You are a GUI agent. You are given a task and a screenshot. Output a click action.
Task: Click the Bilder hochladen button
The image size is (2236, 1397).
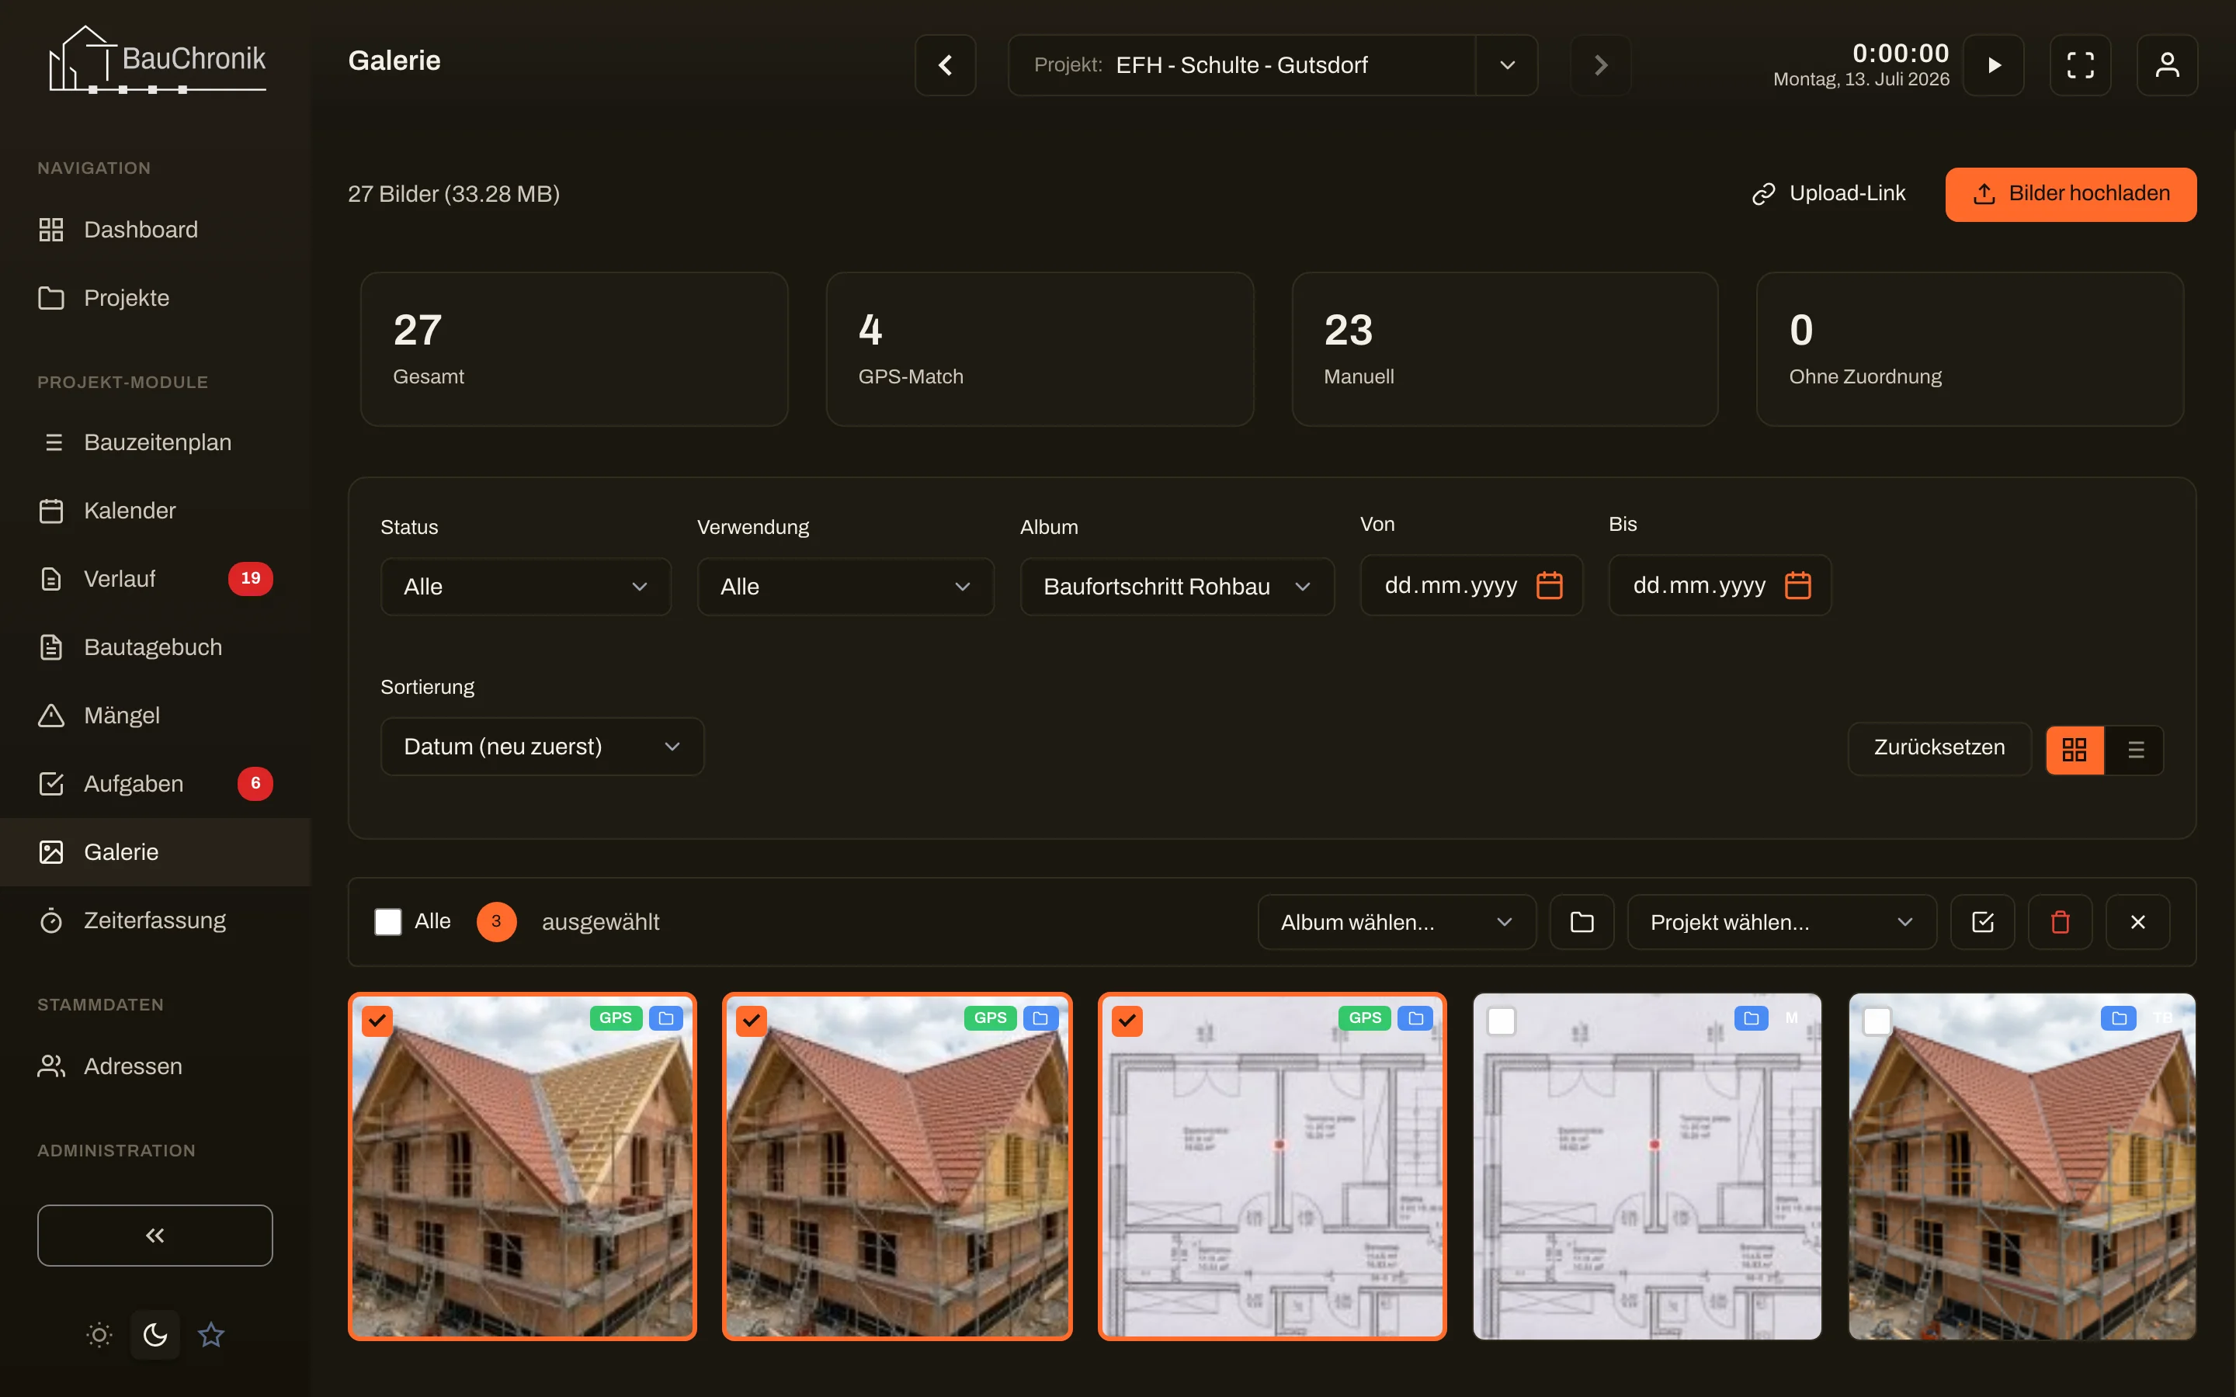2071,194
